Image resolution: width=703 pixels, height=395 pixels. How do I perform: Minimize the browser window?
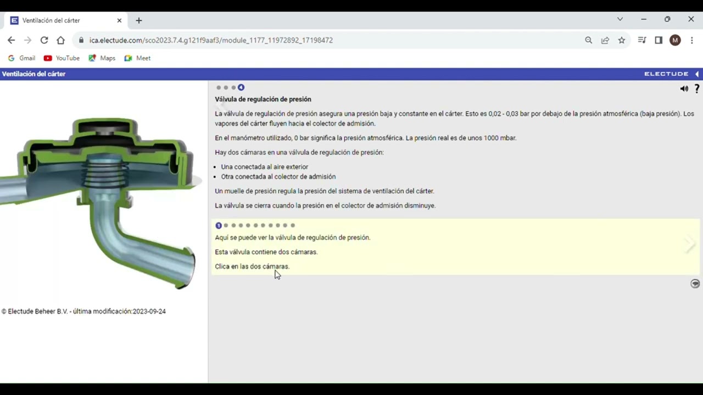pos(644,19)
